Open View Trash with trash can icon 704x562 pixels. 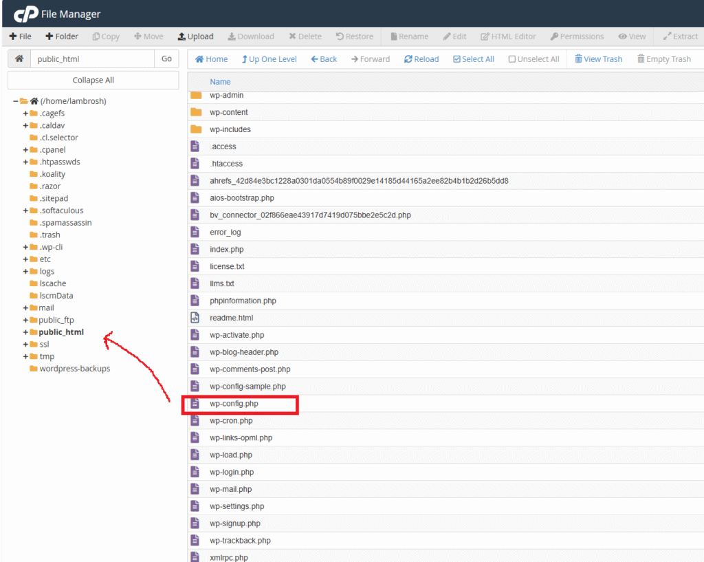tap(579, 59)
